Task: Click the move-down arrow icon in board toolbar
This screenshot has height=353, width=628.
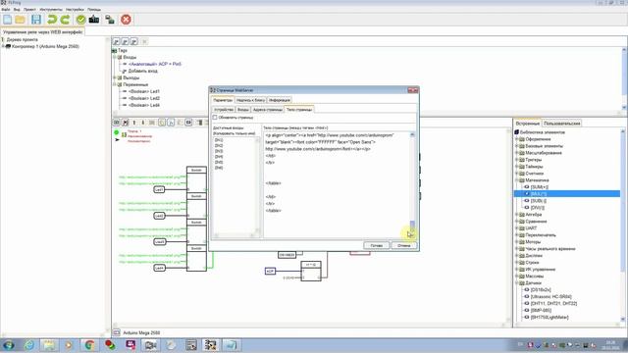Action: pyautogui.click(x=143, y=123)
